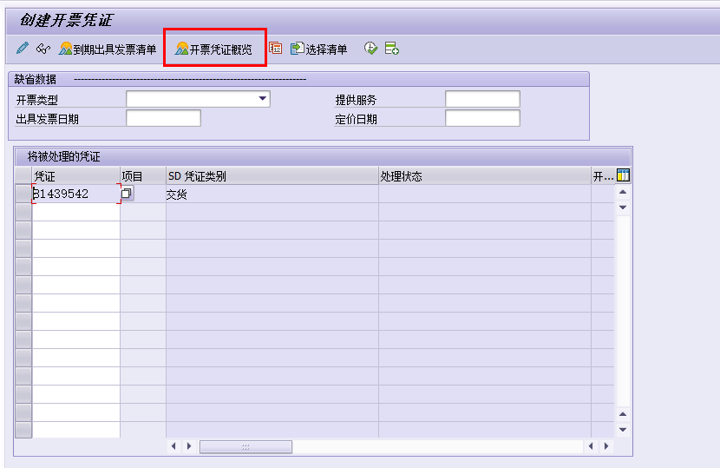The height and width of the screenshot is (468, 720).
Task: Click the pencil change-mode icon
Action: 23,48
